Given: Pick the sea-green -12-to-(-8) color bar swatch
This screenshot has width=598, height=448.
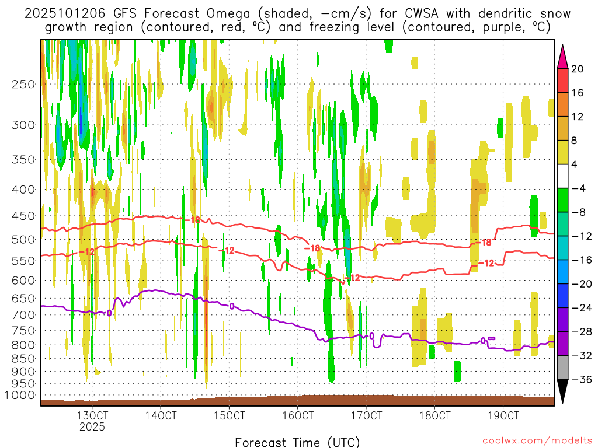Looking at the screenshot, I should tap(562, 225).
